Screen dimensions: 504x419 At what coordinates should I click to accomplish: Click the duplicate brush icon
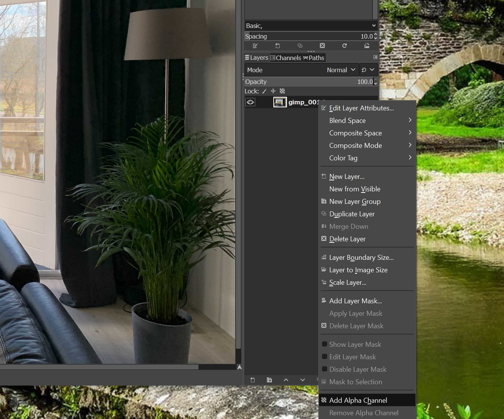click(x=300, y=46)
